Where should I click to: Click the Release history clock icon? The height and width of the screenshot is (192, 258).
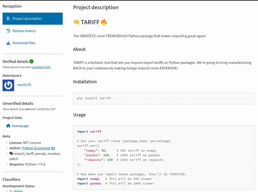8,31
